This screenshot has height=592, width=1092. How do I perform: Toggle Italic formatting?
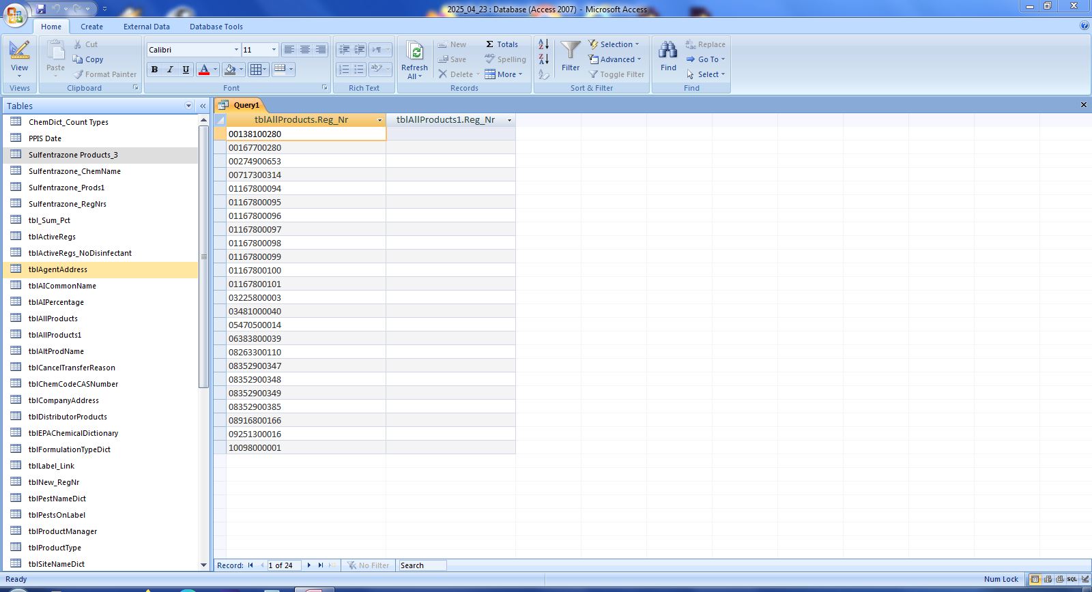click(170, 70)
